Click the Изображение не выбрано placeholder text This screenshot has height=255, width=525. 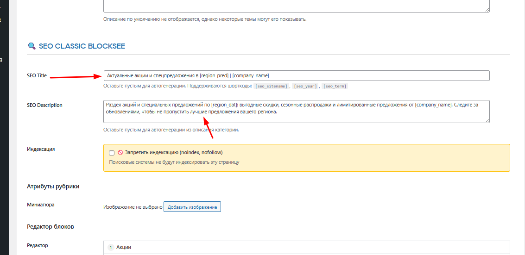point(133,207)
